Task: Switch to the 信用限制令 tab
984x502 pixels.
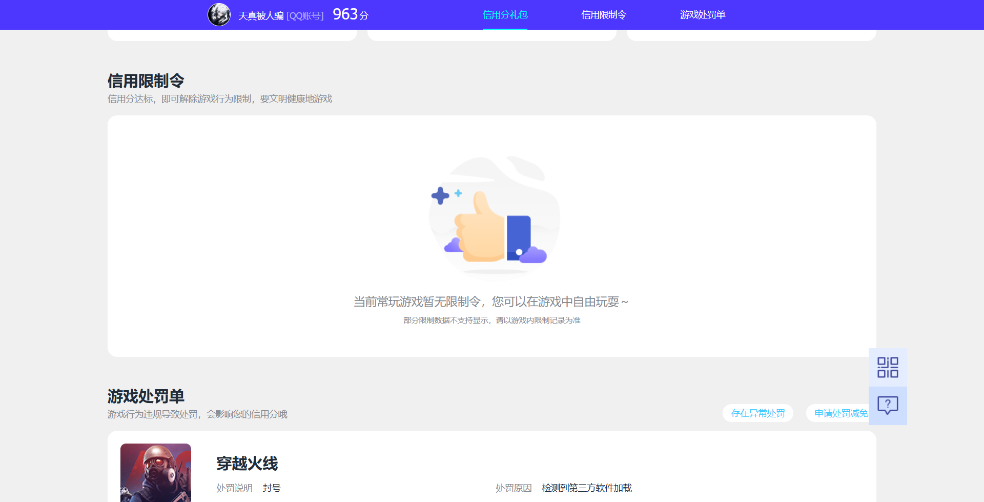Action: (x=603, y=15)
